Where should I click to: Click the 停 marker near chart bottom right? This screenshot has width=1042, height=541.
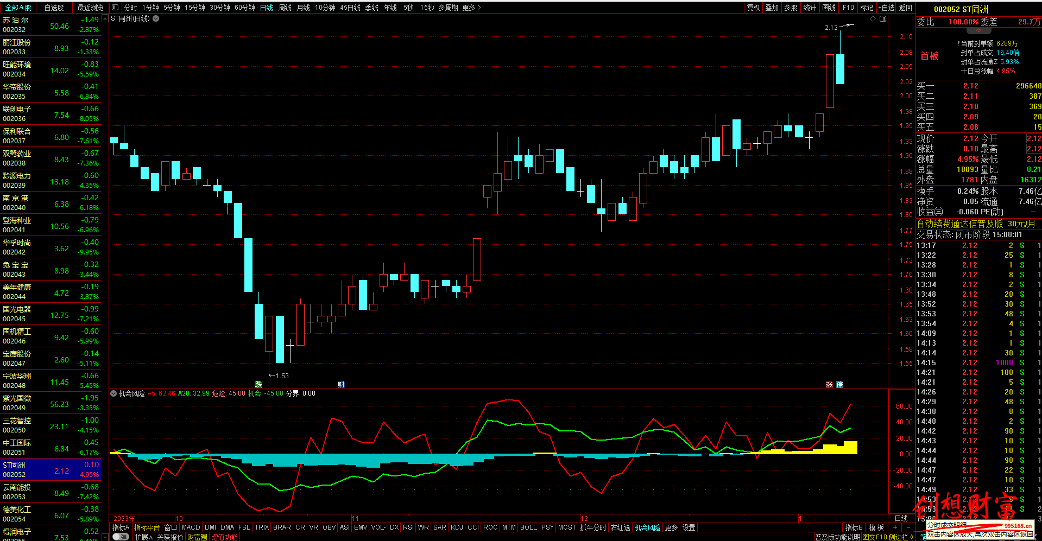click(839, 384)
